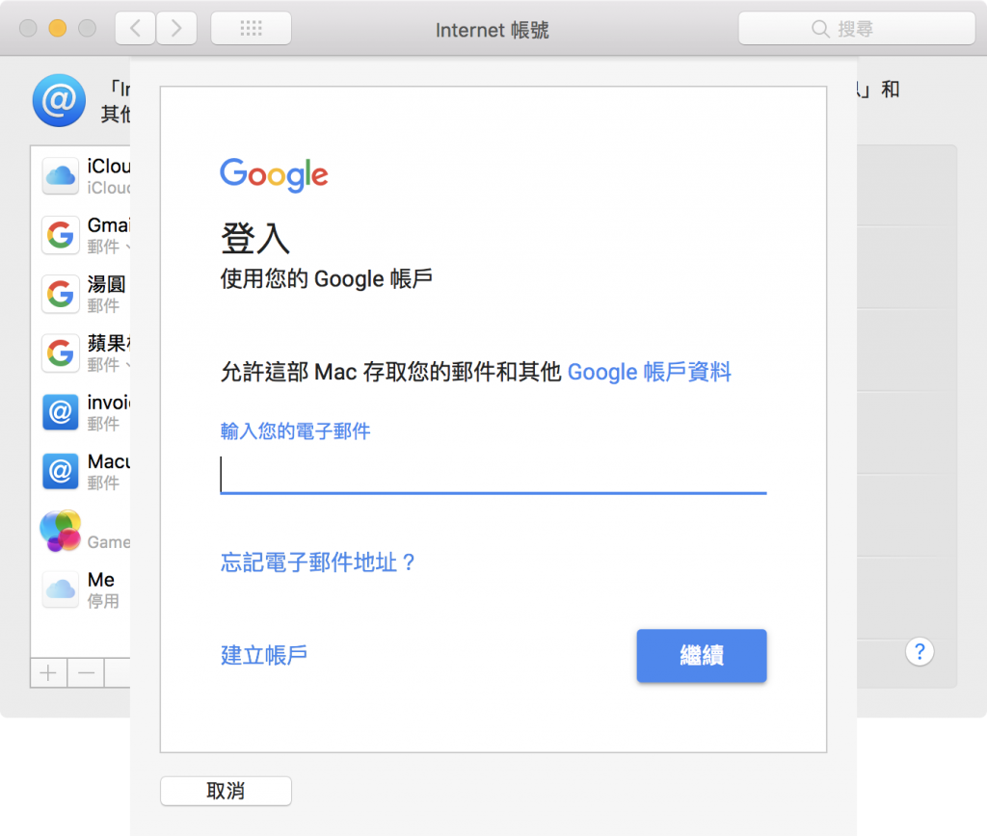Click the 使用您的 Google 帳戶 text
This screenshot has height=836, width=987.
(x=326, y=278)
